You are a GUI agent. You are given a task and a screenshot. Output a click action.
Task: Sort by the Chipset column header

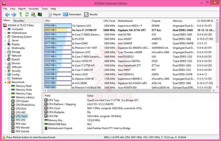coord(161,21)
